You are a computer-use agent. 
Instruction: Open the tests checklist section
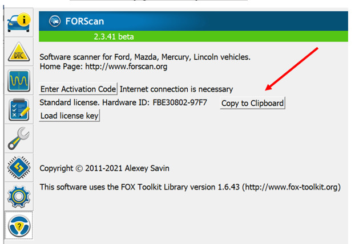point(18,110)
